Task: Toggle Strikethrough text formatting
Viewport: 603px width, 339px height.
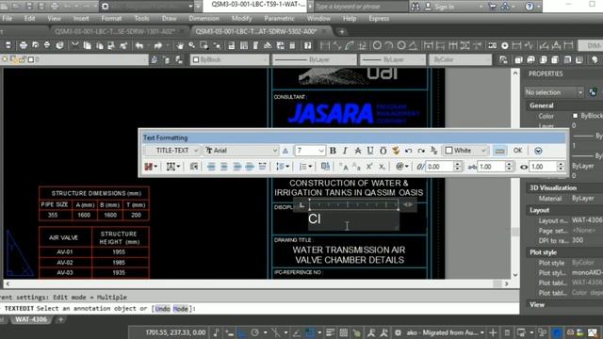Action: (358, 151)
